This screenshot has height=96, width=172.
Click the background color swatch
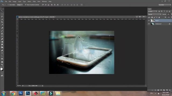(x=3, y=70)
